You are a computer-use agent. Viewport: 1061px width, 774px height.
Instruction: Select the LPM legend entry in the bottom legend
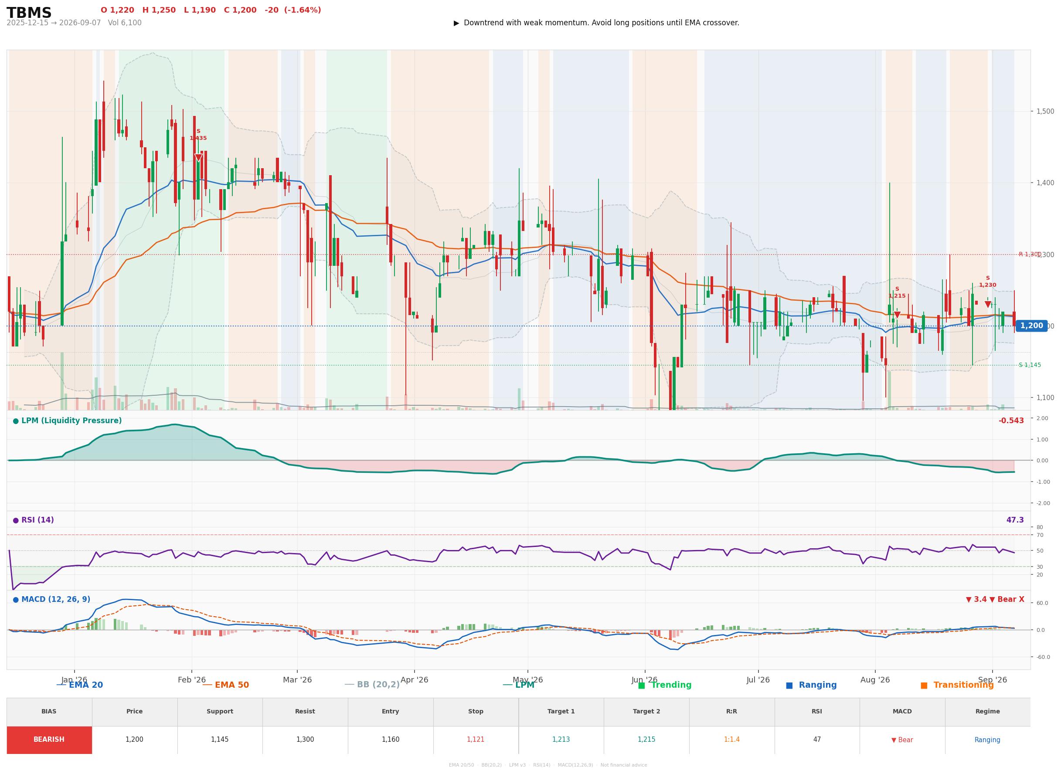point(519,685)
